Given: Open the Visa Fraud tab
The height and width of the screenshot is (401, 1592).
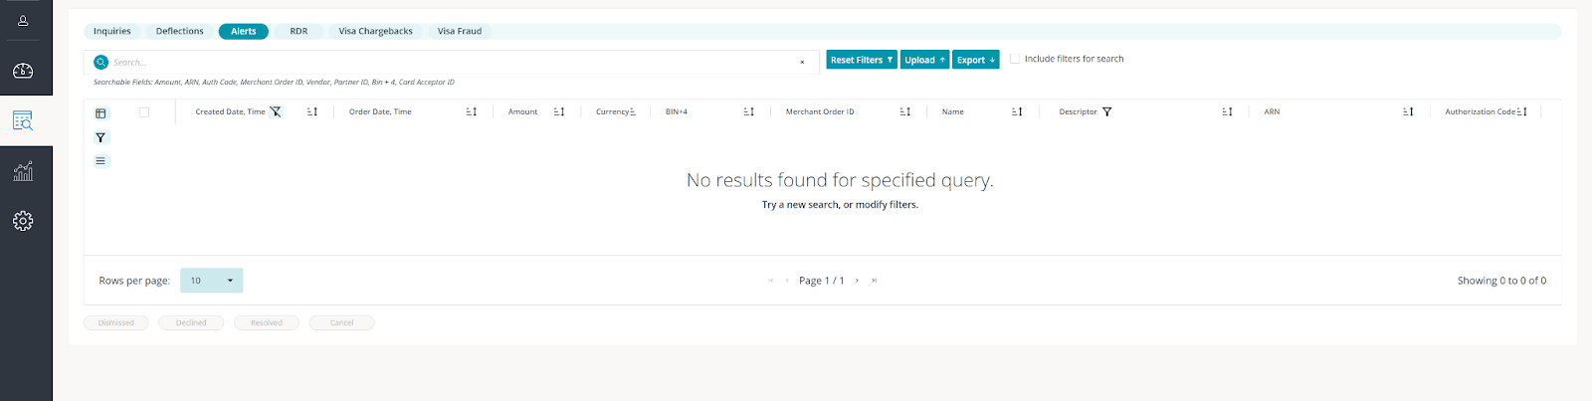Looking at the screenshot, I should 460,31.
